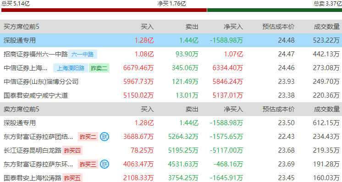Click the 昨买五 tag next to 国泰君安上海松涛路
The height and width of the screenshot is (182, 342).
point(72,178)
